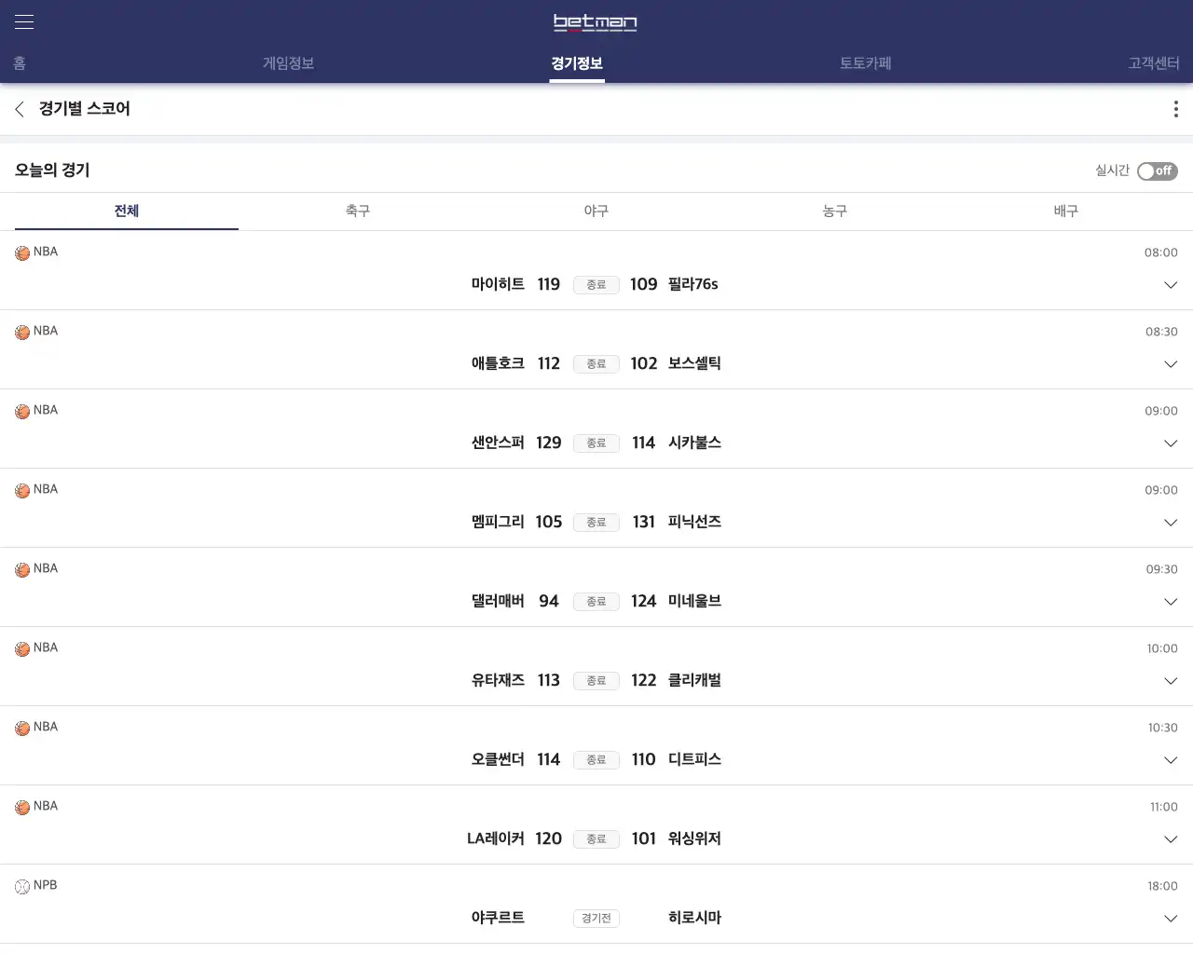Image resolution: width=1193 pixels, height=954 pixels.
Task: Go to 토토카페 in the top navigation
Action: 862,63
